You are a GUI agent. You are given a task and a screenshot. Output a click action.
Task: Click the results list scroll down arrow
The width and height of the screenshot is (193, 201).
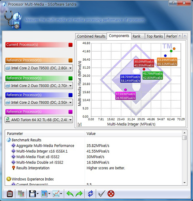(184, 183)
